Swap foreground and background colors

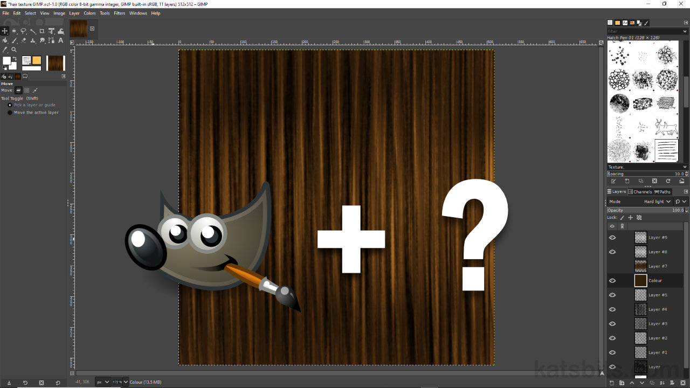pyautogui.click(x=15, y=59)
